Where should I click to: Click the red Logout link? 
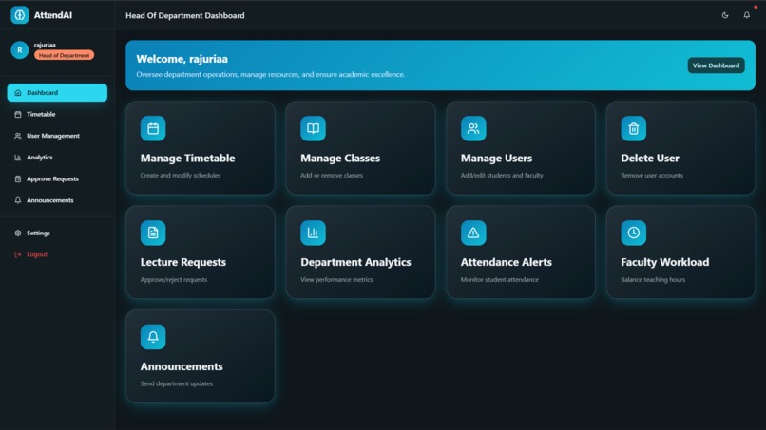(x=57, y=254)
